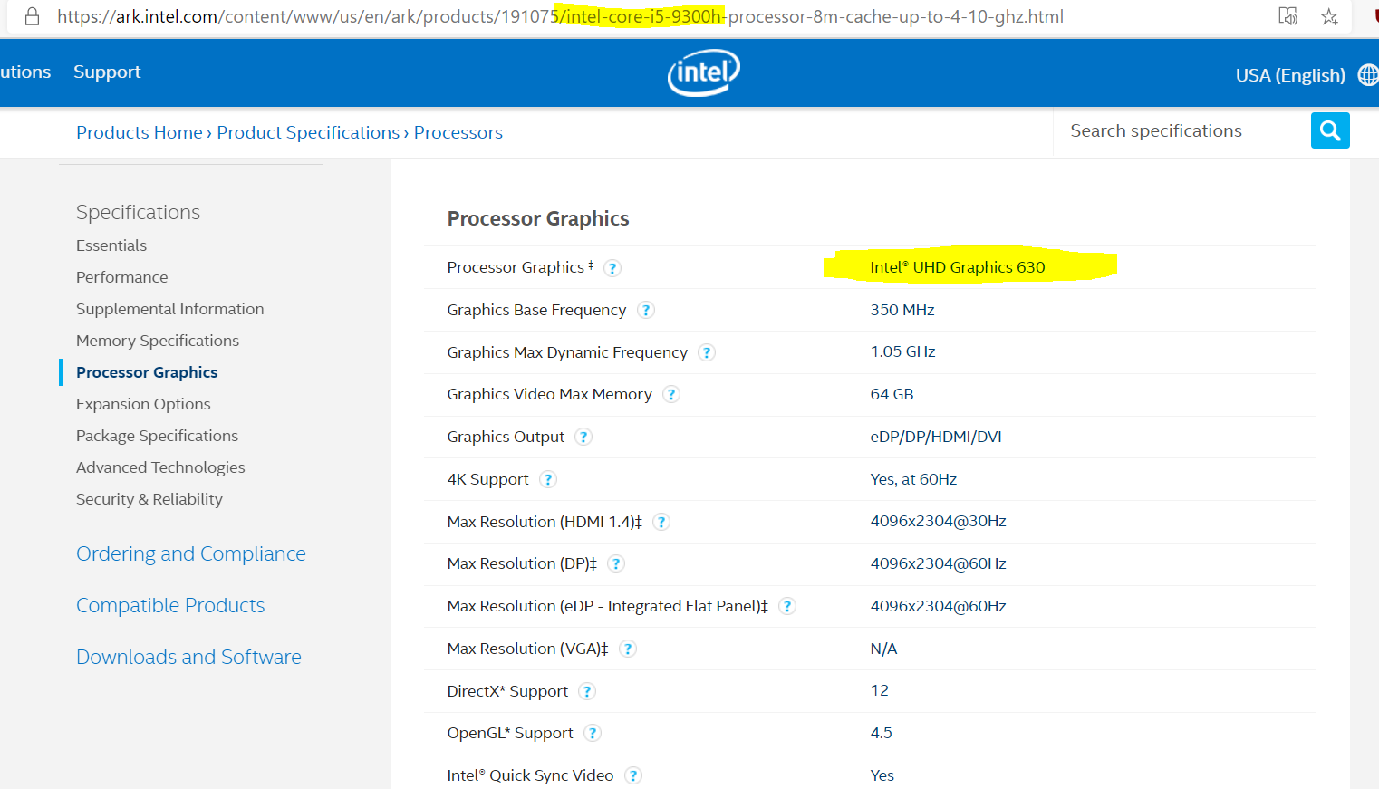Viewport: 1379px width, 789px height.
Task: Open help for OpenGL Support
Action: tap(593, 733)
